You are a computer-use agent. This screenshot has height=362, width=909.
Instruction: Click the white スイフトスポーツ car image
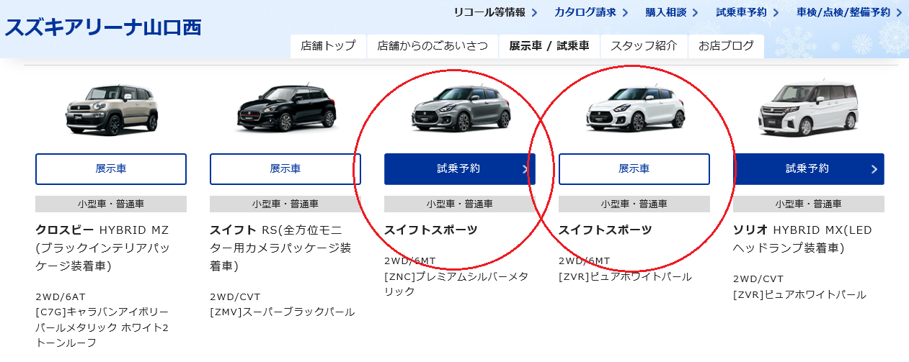click(x=634, y=109)
